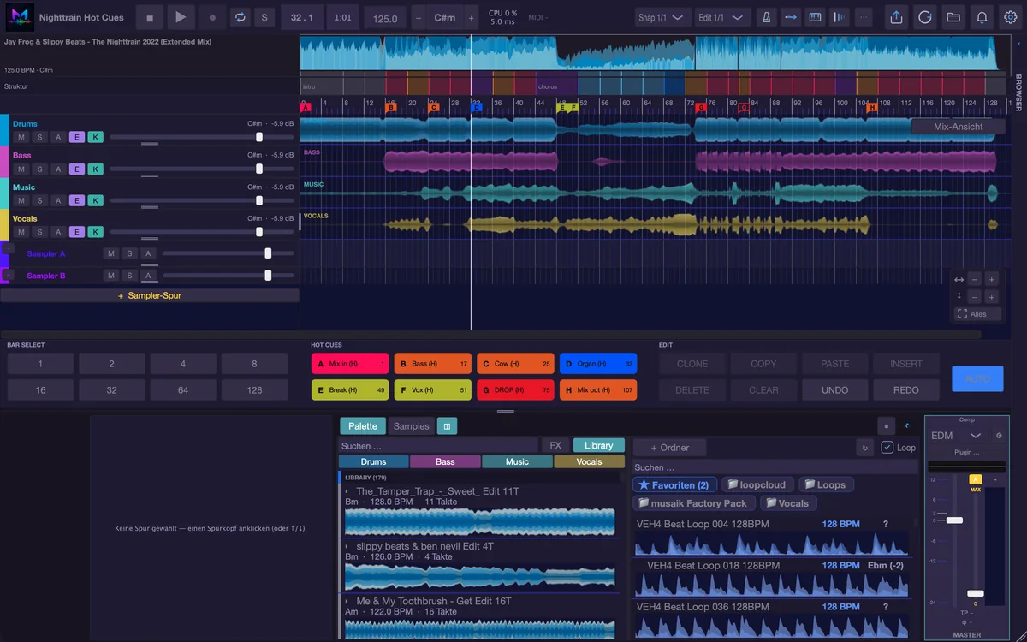Image resolution: width=1027 pixels, height=642 pixels.
Task: Open the project folder icon in top toolbar
Action: pyautogui.click(x=953, y=17)
